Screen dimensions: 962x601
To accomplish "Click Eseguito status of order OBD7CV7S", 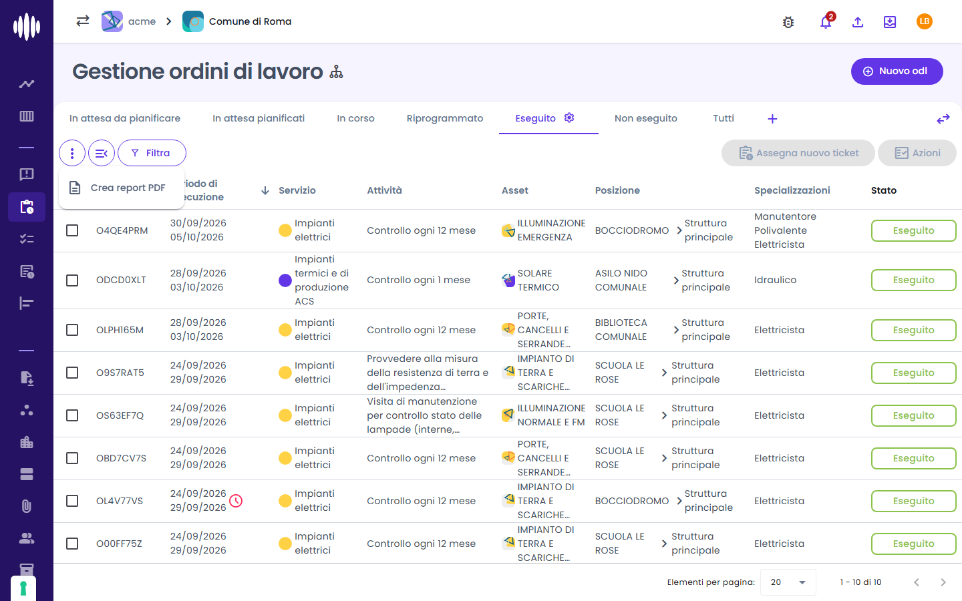I will (x=914, y=458).
